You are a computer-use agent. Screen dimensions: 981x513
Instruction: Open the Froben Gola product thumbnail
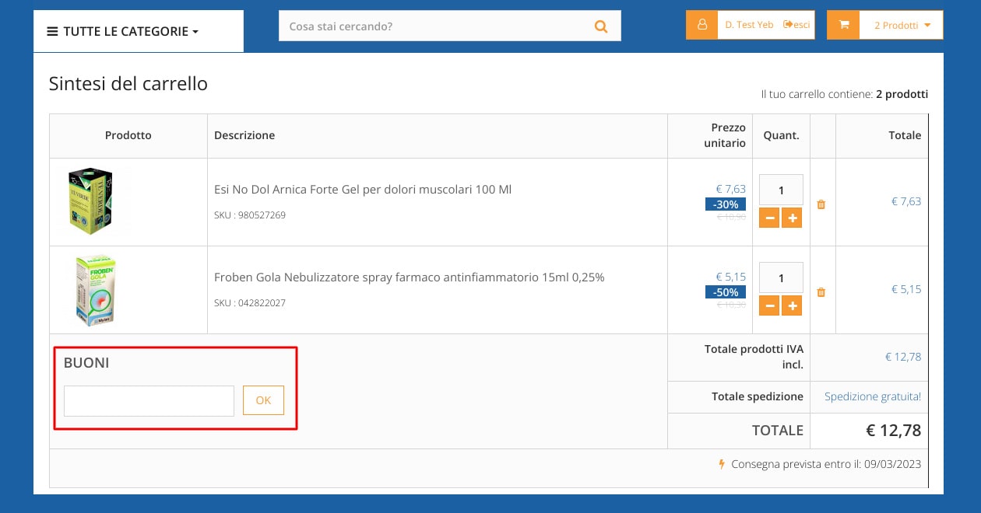pos(96,290)
